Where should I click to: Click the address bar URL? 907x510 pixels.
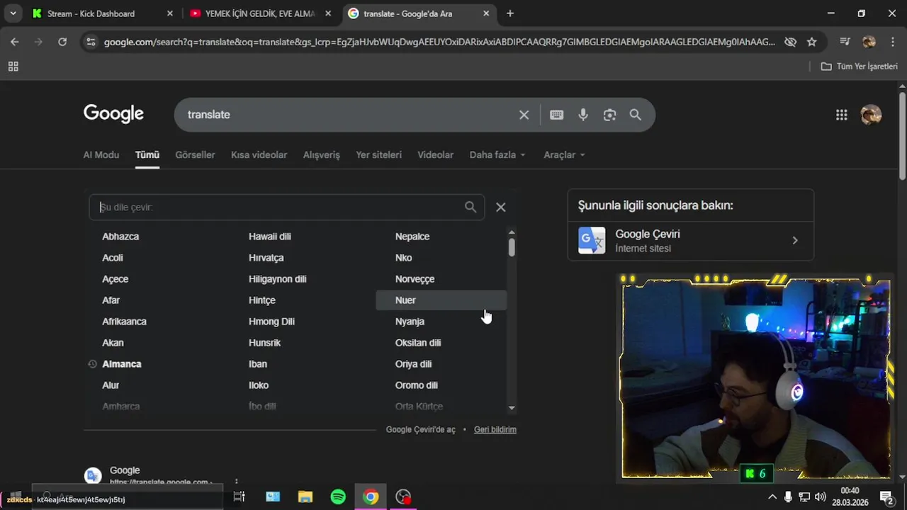(439, 42)
